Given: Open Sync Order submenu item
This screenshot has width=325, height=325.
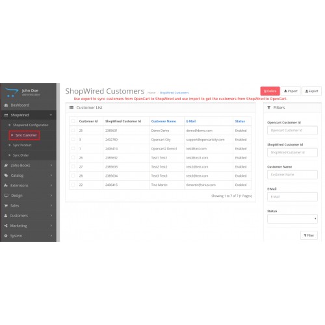Looking at the screenshot, I should coord(21,155).
